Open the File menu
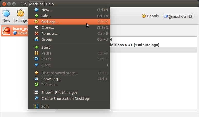The height and width of the screenshot is (117, 199). 23,4
